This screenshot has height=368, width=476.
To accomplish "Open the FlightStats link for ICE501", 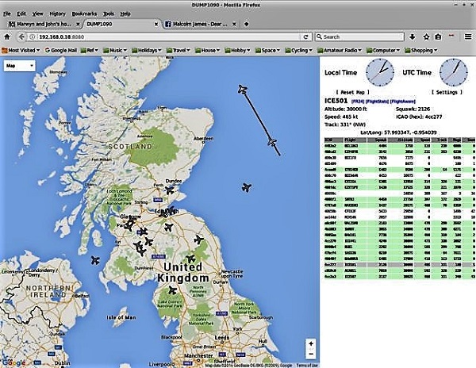I will pyautogui.click(x=377, y=101).
